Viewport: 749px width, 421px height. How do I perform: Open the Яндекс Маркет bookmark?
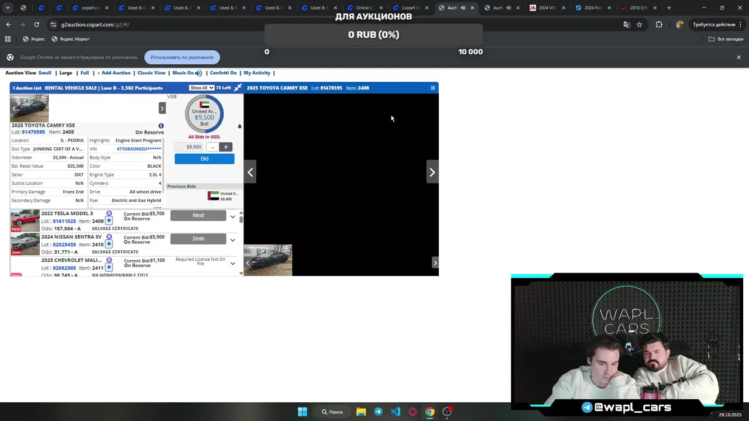[71, 39]
